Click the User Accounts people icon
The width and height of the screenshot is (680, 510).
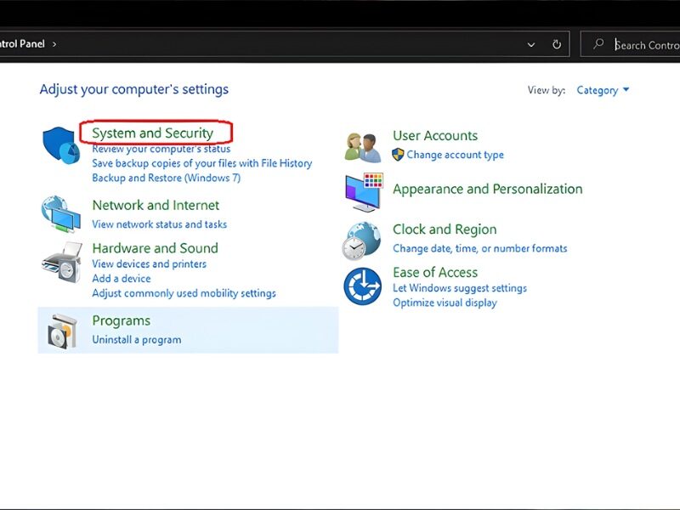(363, 146)
